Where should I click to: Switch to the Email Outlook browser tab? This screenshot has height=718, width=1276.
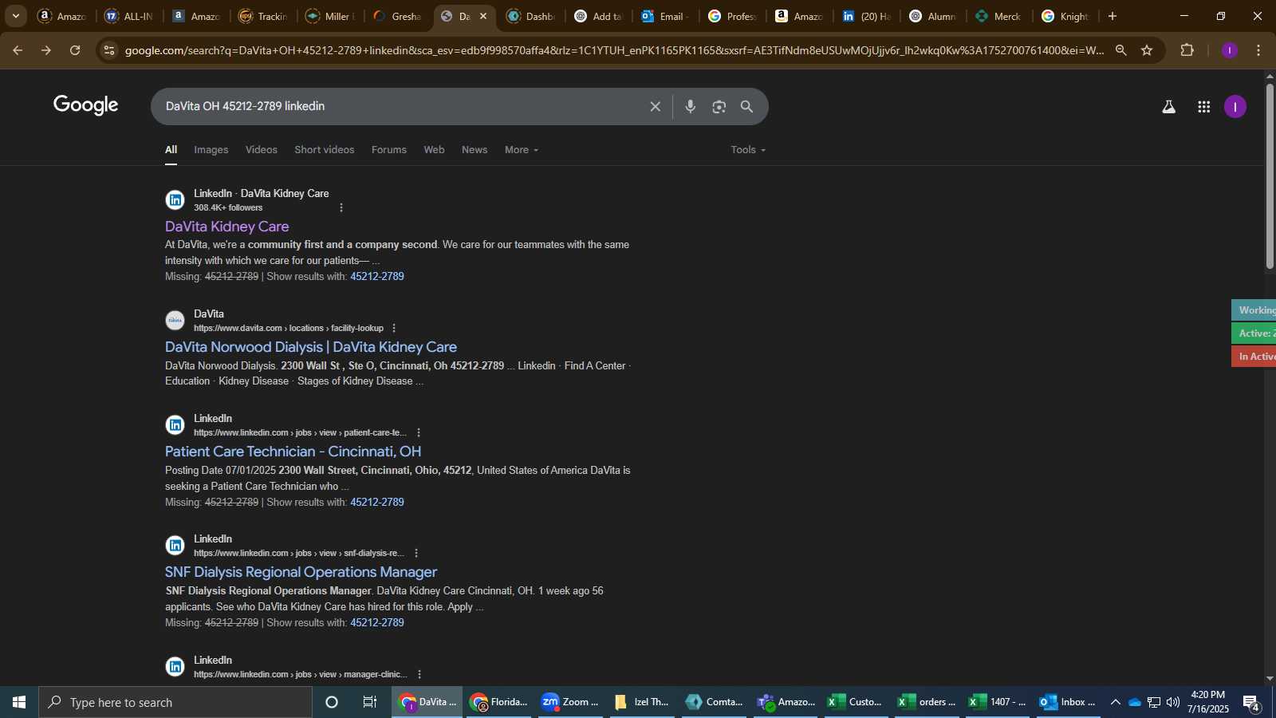point(665,16)
